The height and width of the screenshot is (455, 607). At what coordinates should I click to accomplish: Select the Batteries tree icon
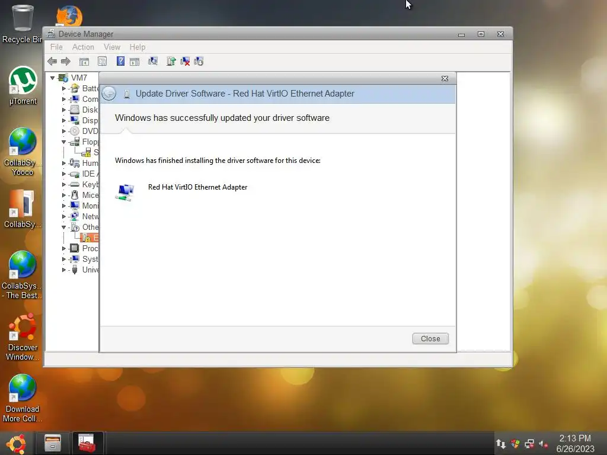[x=75, y=89]
